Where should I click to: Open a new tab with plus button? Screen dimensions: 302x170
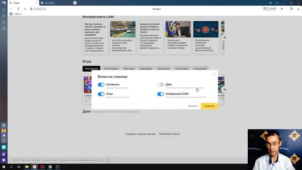pos(75,3)
